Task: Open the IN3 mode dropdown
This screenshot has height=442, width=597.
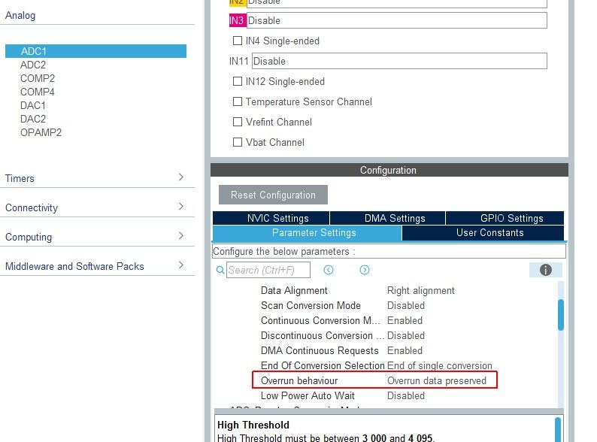Action: point(397,20)
